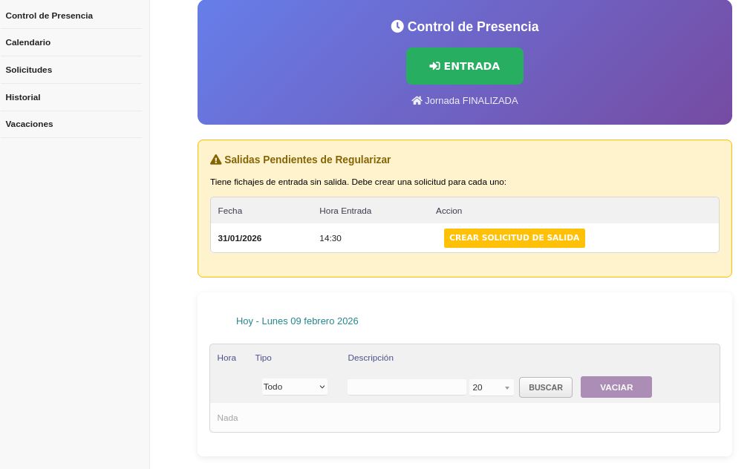Expand the page size selector showing 20
Image resolution: width=753 pixels, height=469 pixels.
pyautogui.click(x=492, y=387)
